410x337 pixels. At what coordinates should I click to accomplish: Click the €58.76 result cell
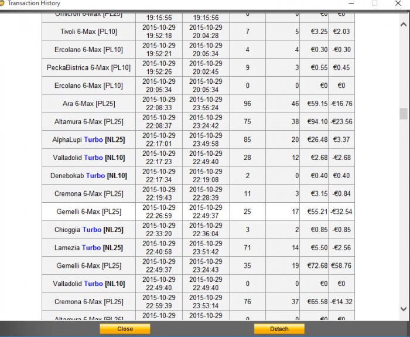tap(341, 265)
